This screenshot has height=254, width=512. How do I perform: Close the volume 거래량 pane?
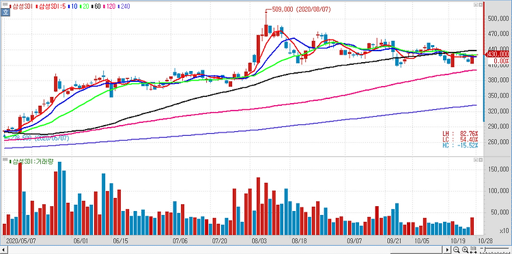[481, 160]
